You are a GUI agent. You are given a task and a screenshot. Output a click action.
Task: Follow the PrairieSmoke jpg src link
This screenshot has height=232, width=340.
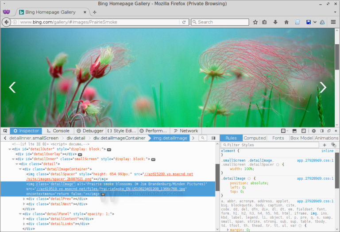pos(111,189)
